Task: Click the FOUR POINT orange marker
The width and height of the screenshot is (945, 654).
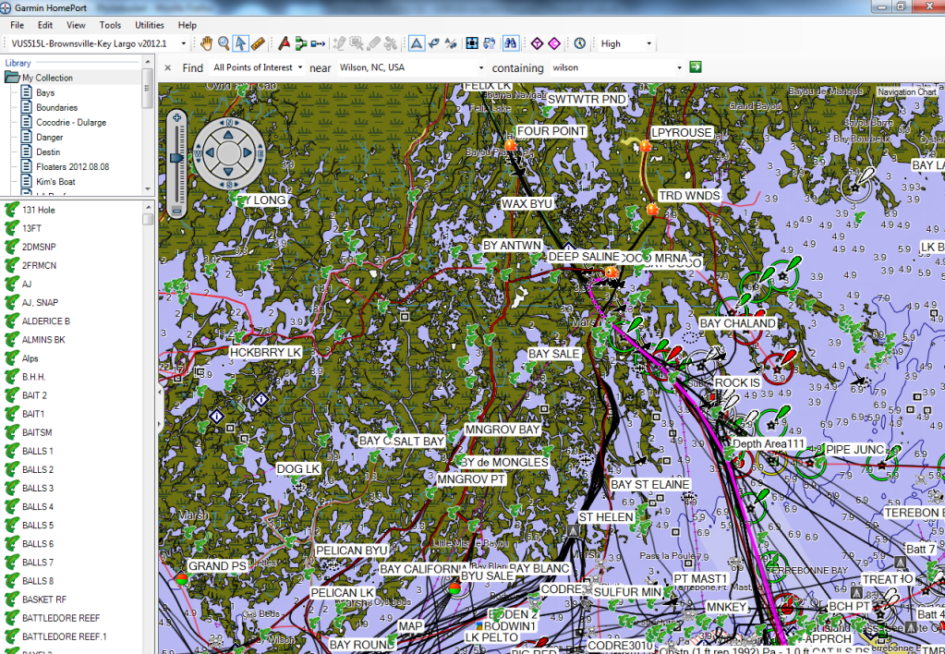Action: tap(511, 145)
